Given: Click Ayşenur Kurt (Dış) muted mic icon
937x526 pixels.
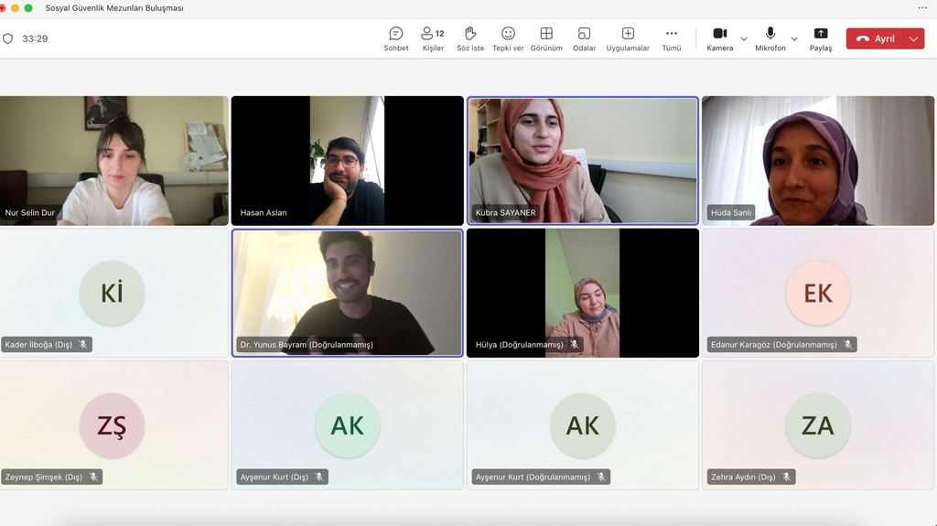Looking at the screenshot, I should coord(319,477).
